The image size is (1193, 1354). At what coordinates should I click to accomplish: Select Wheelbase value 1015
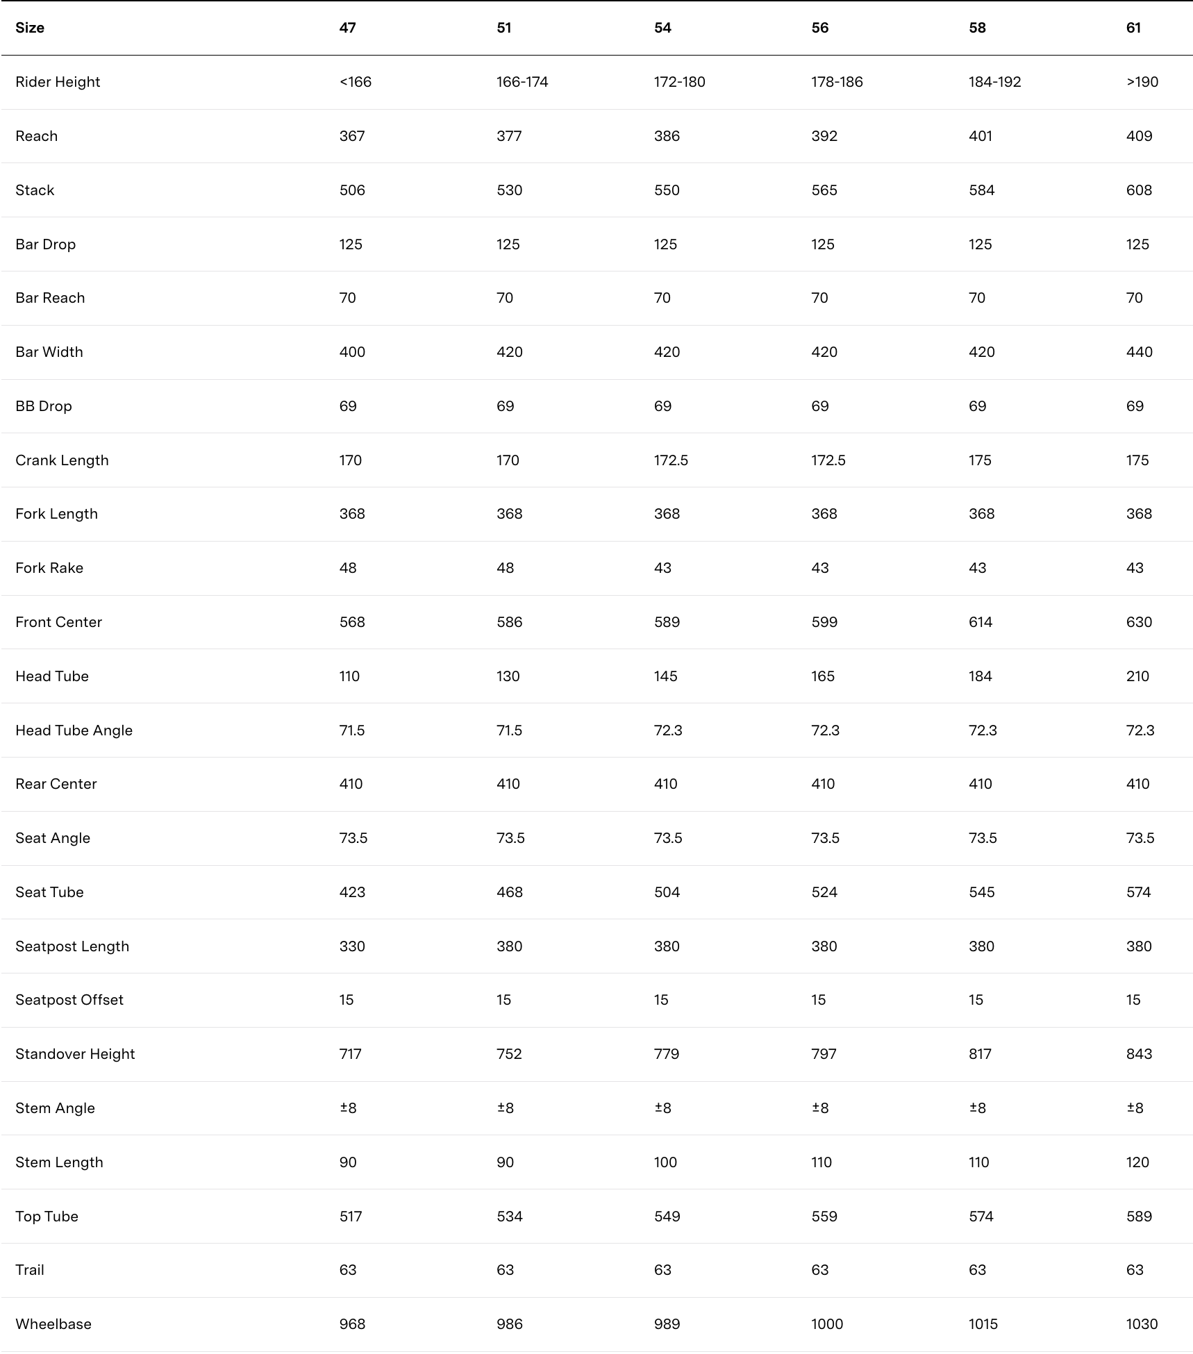click(x=983, y=1324)
